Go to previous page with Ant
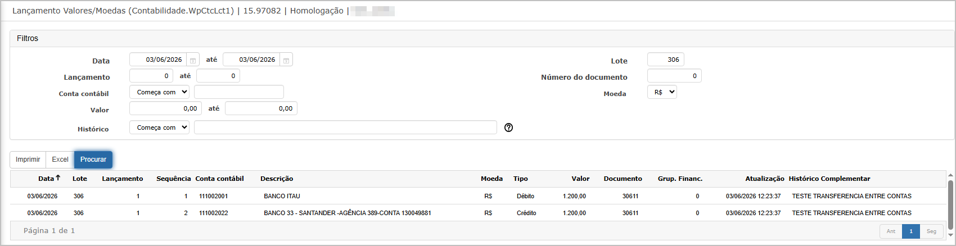956x246 pixels. click(891, 231)
